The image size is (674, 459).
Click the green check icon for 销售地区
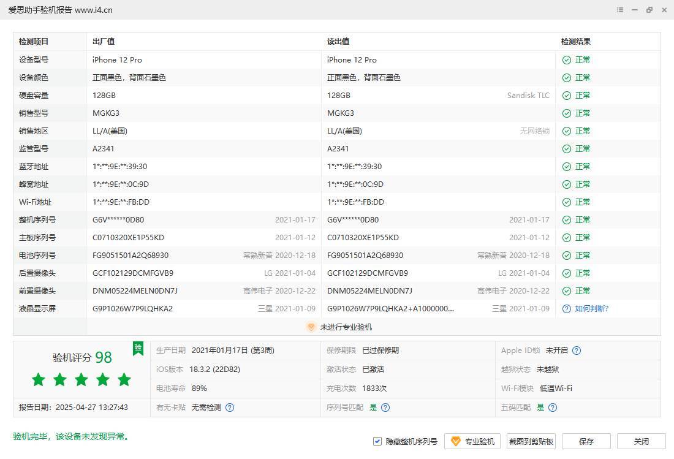[x=567, y=131]
